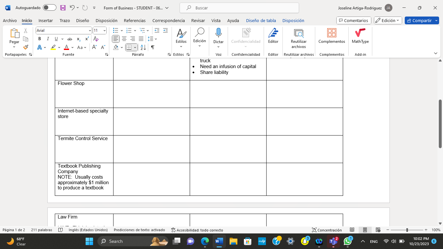Enable Concentración focus mode
This screenshot has height=249, width=443.
tap(327, 230)
